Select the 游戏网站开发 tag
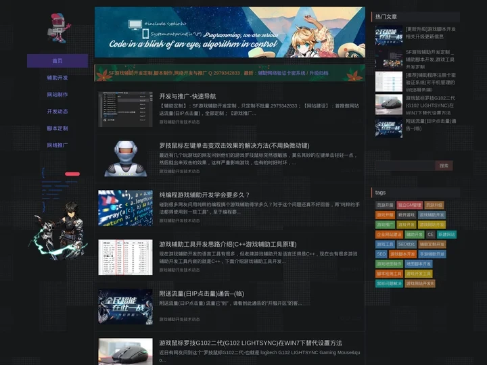This screenshot has width=487, height=365. [432, 224]
